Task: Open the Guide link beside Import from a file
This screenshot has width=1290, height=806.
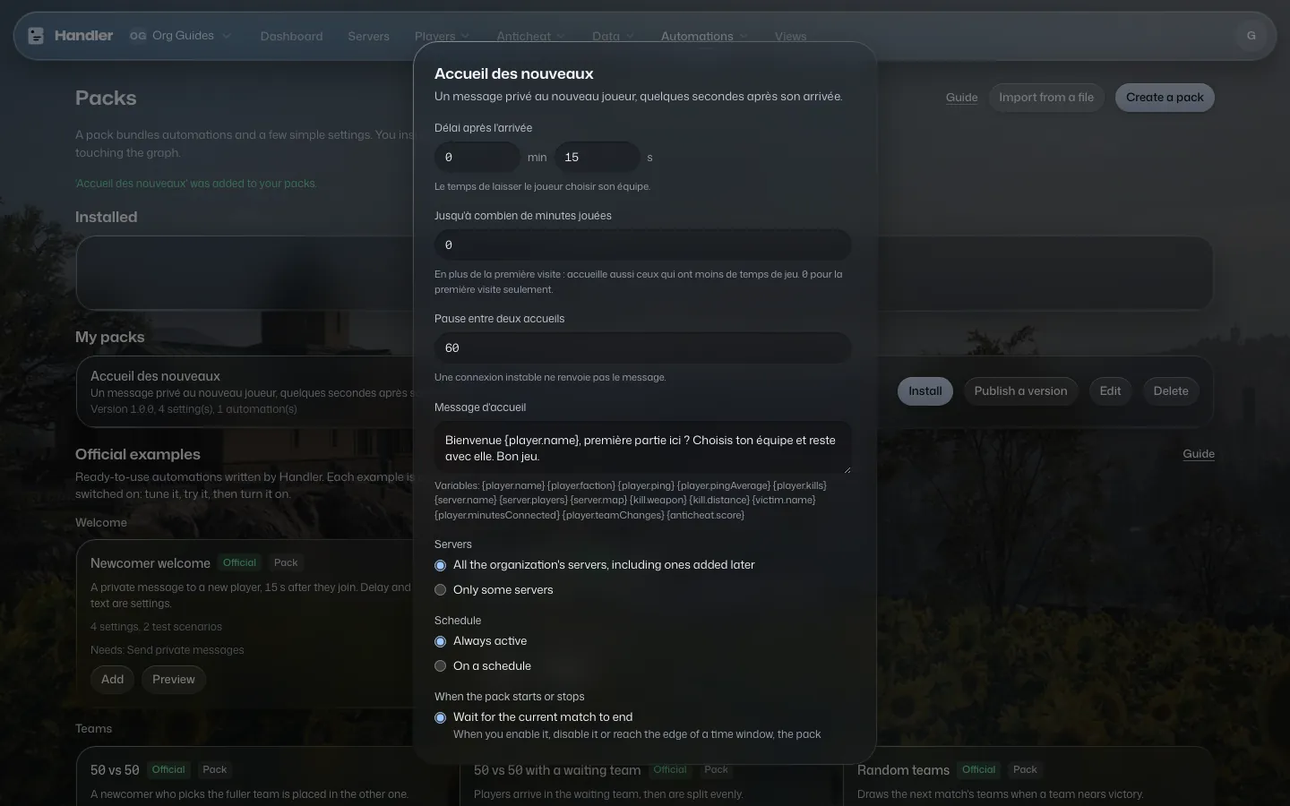Action: [962, 98]
